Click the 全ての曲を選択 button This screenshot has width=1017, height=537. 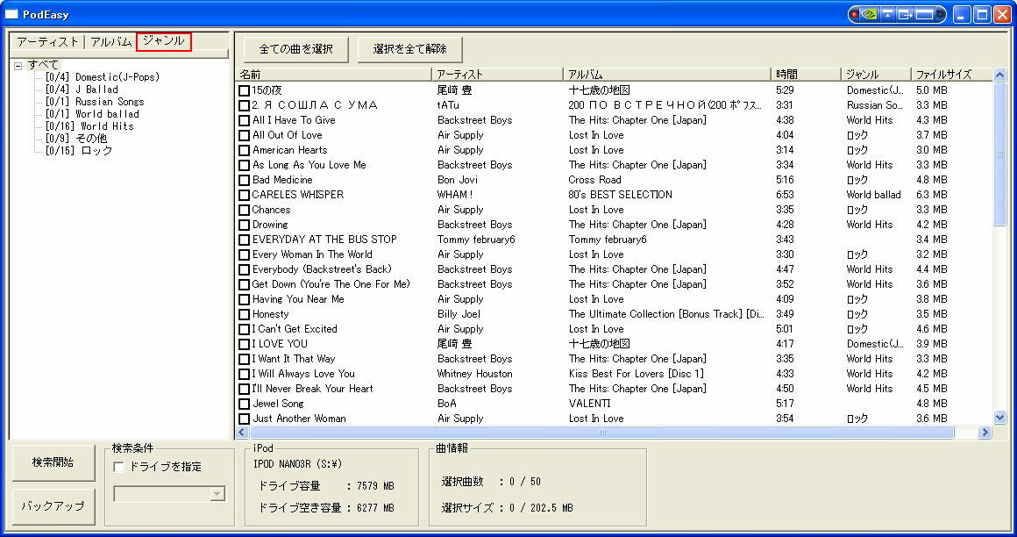[x=295, y=49]
